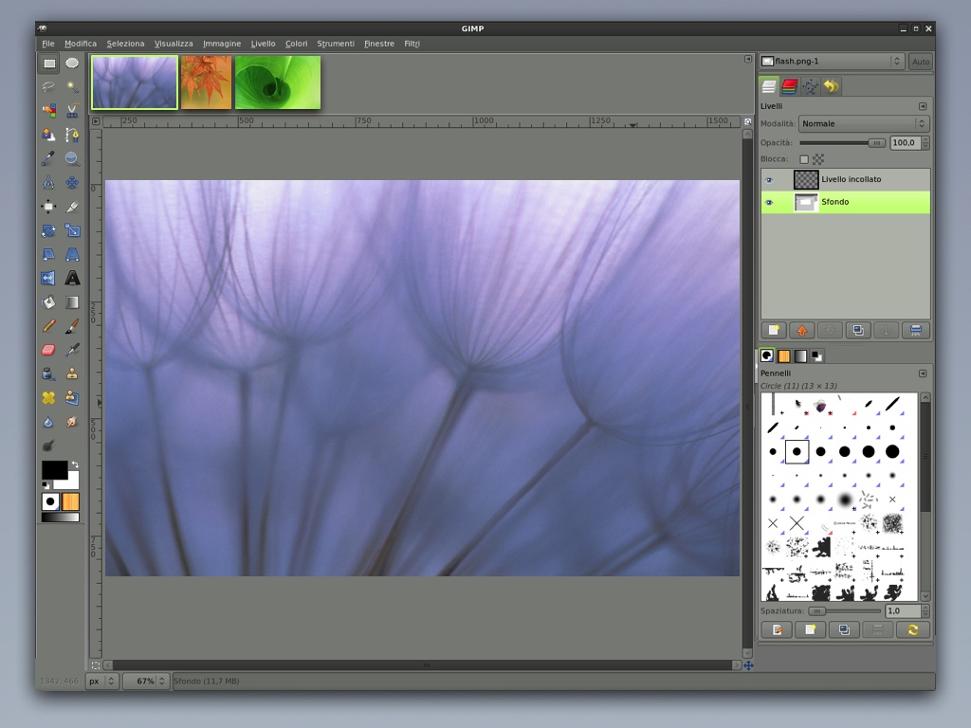Toggle visibility of Sfondo layer
The width and height of the screenshot is (971, 728).
pos(769,202)
